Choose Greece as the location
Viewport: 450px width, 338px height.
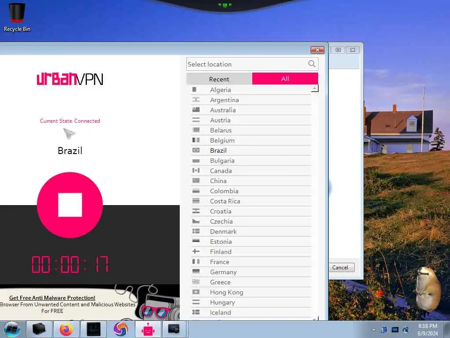(251, 282)
